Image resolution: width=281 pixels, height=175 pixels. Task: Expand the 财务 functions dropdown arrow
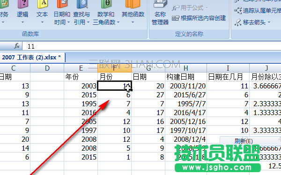(x=3, y=22)
